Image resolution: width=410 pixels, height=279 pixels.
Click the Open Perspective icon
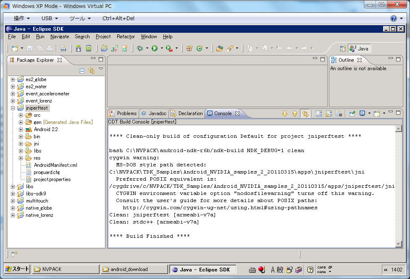click(343, 49)
